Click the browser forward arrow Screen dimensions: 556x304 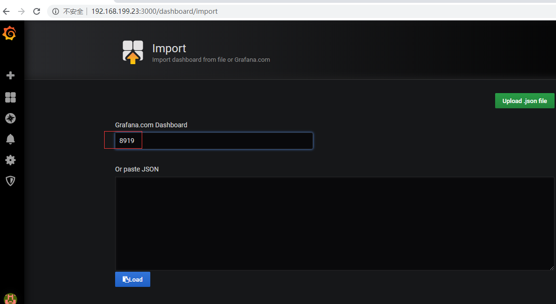pyautogui.click(x=21, y=11)
